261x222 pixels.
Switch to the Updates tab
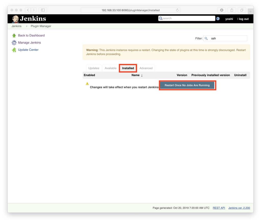pos(94,68)
